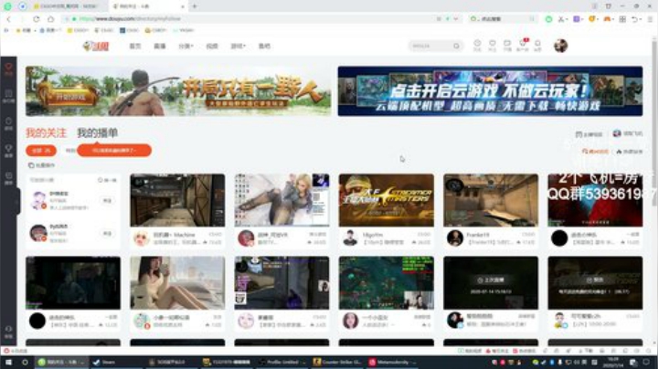658x369 pixels.
Task: Switch to the first browser tab
Action: click(68, 6)
